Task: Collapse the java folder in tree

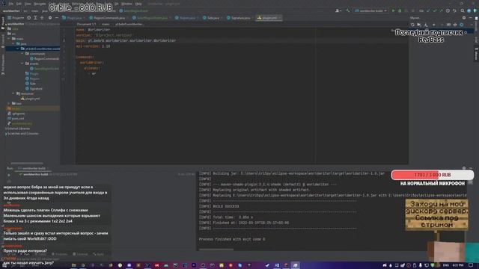Action: [13, 44]
